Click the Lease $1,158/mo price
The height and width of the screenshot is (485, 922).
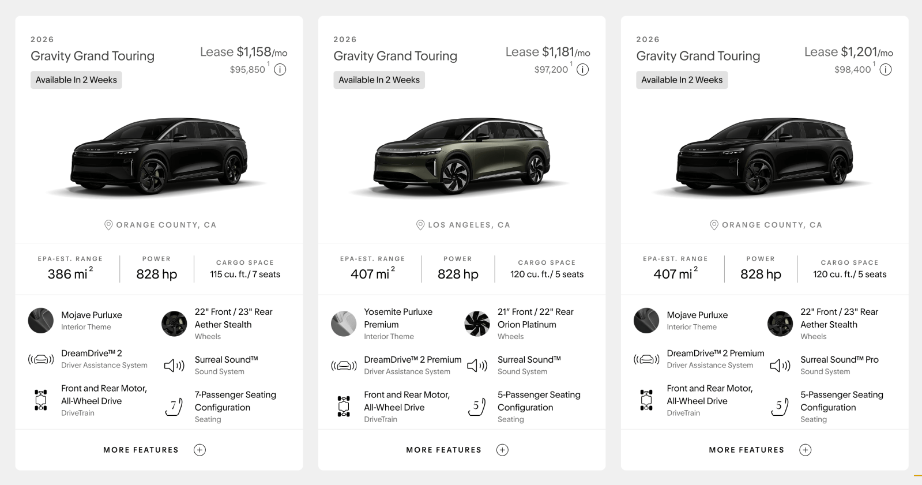pos(243,52)
